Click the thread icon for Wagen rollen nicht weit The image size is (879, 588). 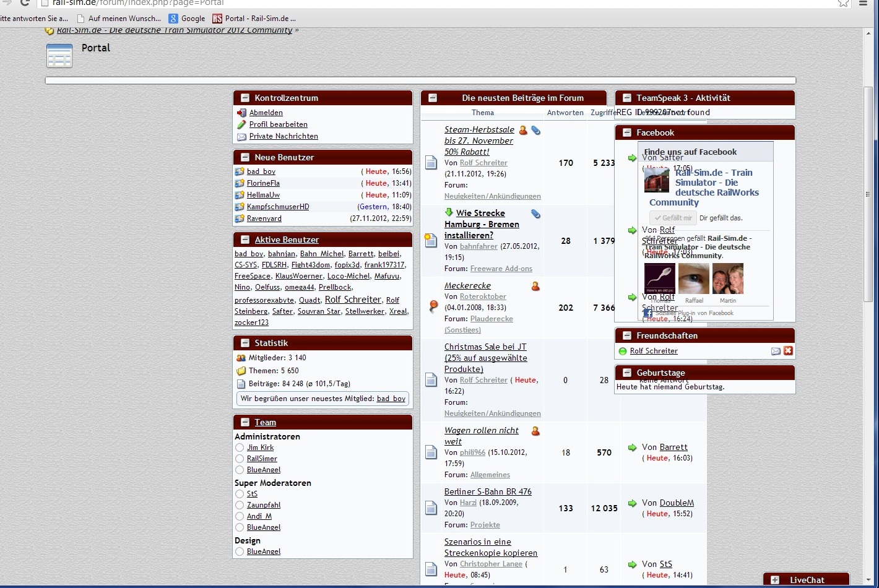(x=431, y=452)
